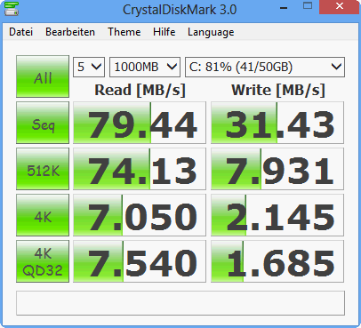Maximize the CrystalDiskMark window

[x=308, y=6]
